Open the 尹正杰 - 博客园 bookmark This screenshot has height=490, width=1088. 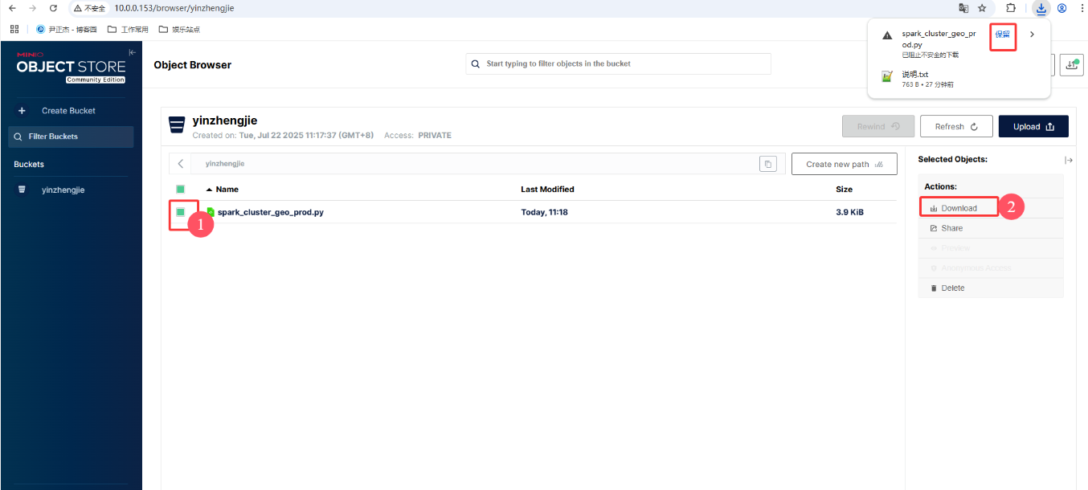(x=67, y=29)
